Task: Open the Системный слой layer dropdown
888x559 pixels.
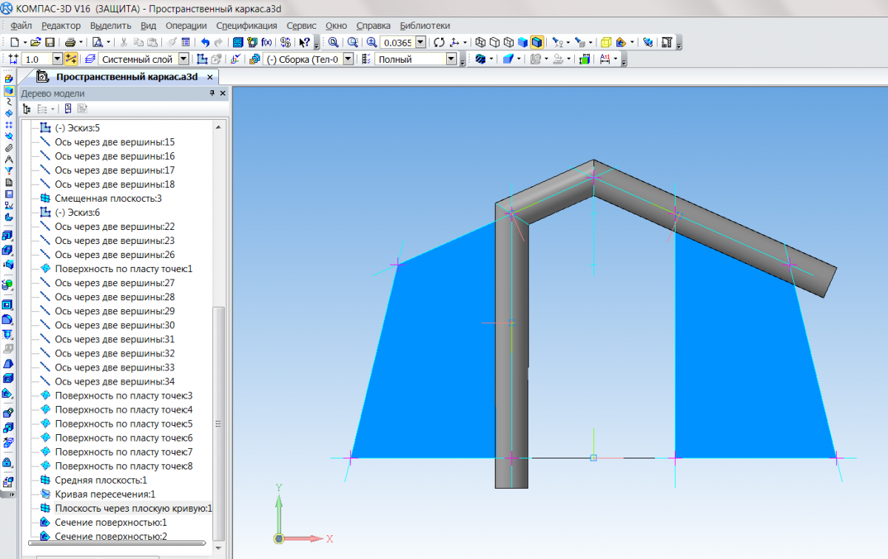Action: pyautogui.click(x=182, y=59)
